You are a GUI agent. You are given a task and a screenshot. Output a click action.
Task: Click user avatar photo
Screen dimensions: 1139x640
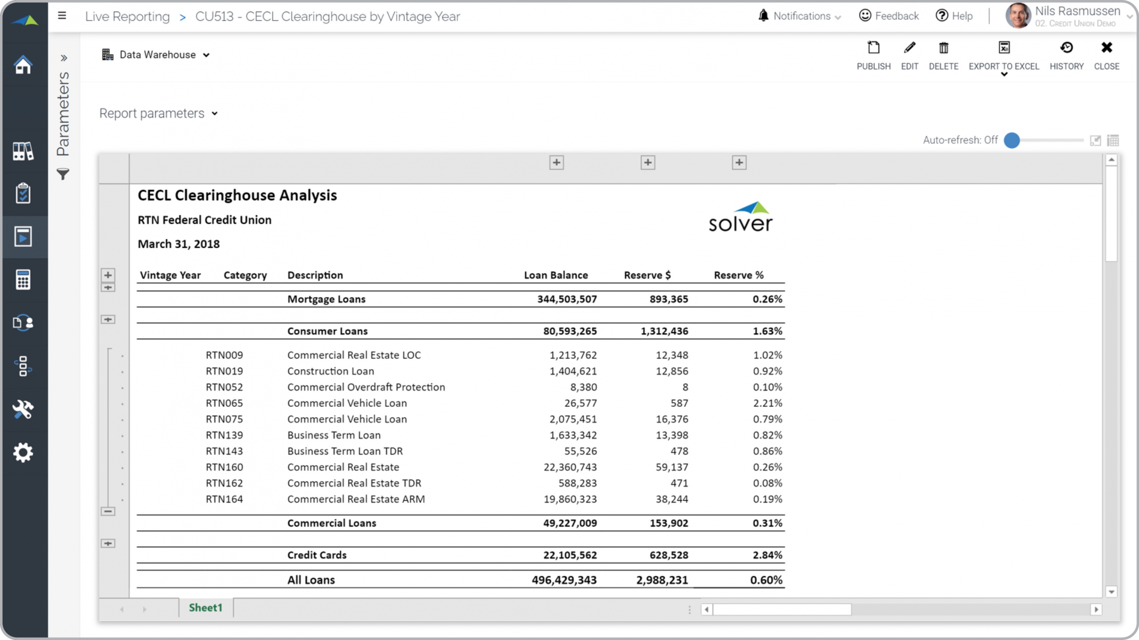click(x=1018, y=16)
